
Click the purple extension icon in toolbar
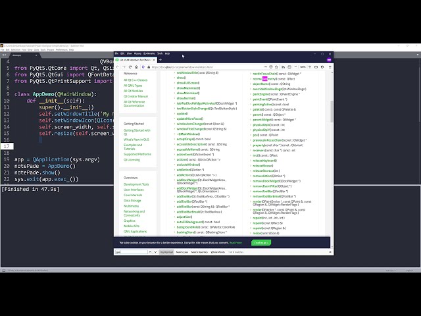[x=329, y=60]
